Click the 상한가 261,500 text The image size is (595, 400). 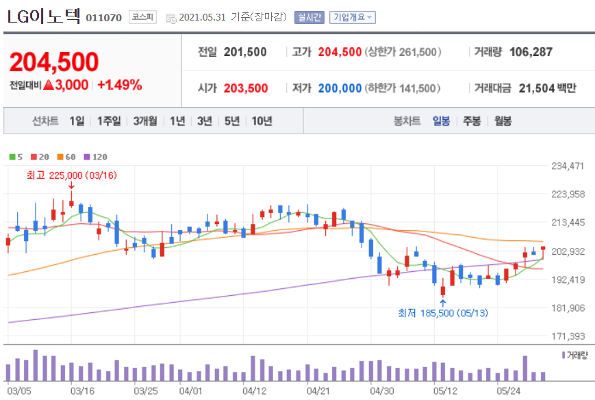coord(403,52)
